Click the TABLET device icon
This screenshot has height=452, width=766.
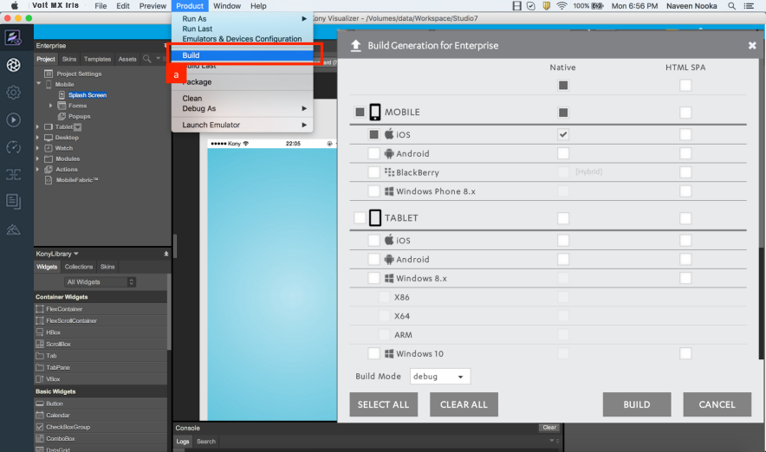coord(374,217)
